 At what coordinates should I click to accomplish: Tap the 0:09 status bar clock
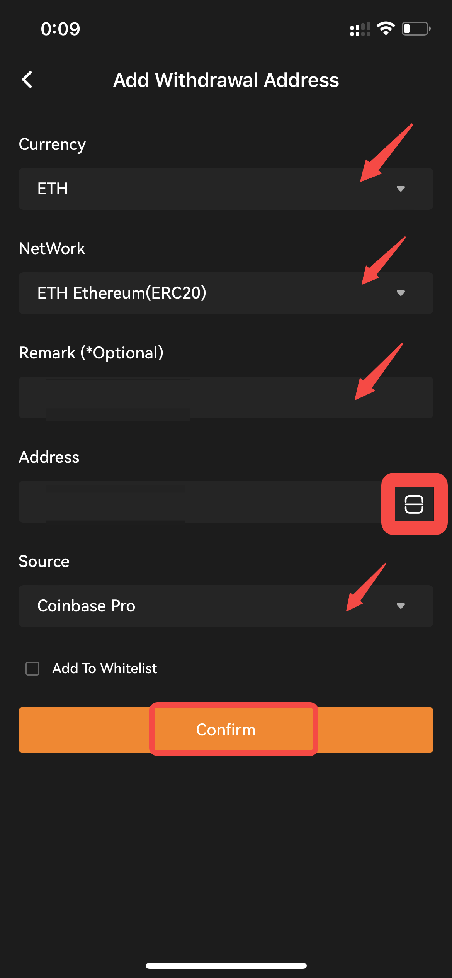click(61, 29)
